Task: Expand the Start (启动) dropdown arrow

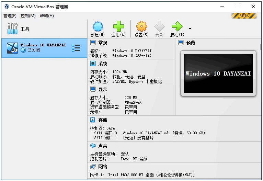Action: click(x=190, y=29)
